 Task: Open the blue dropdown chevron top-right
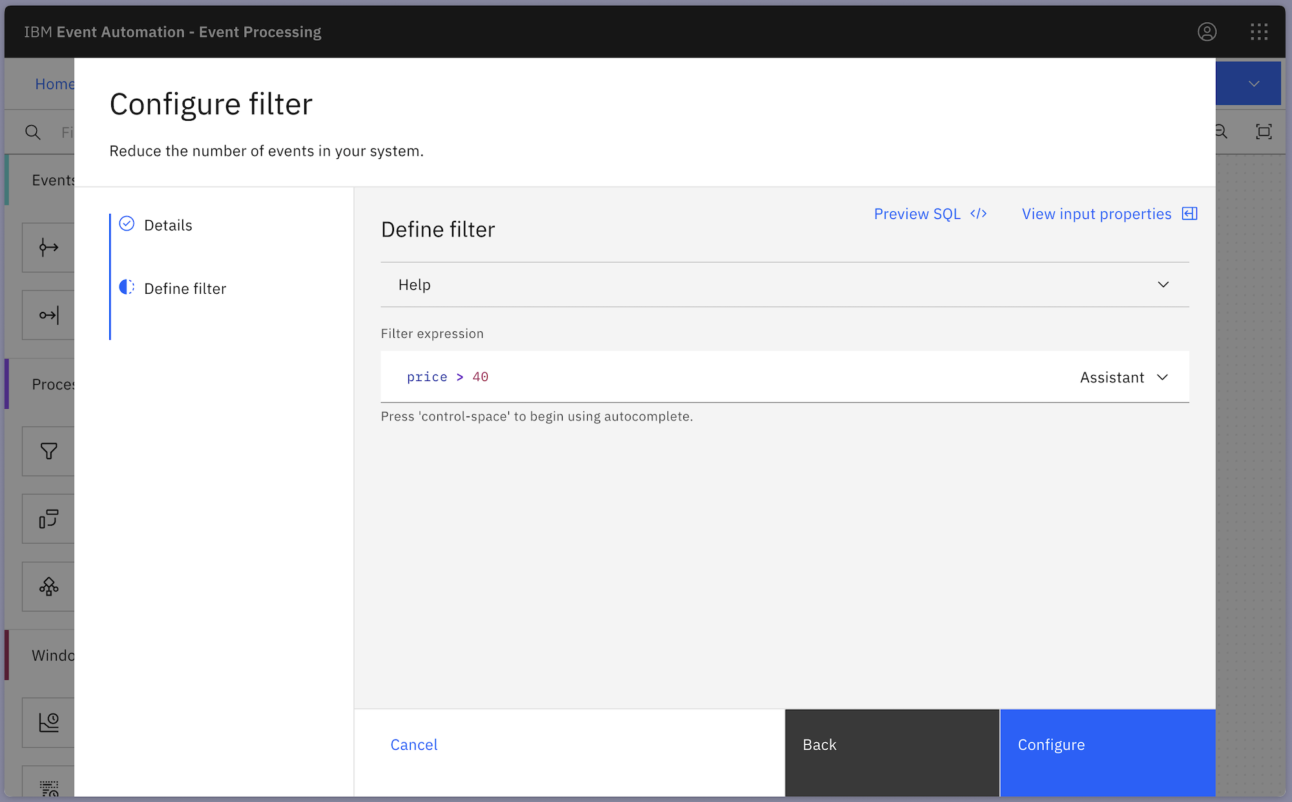[x=1254, y=84]
